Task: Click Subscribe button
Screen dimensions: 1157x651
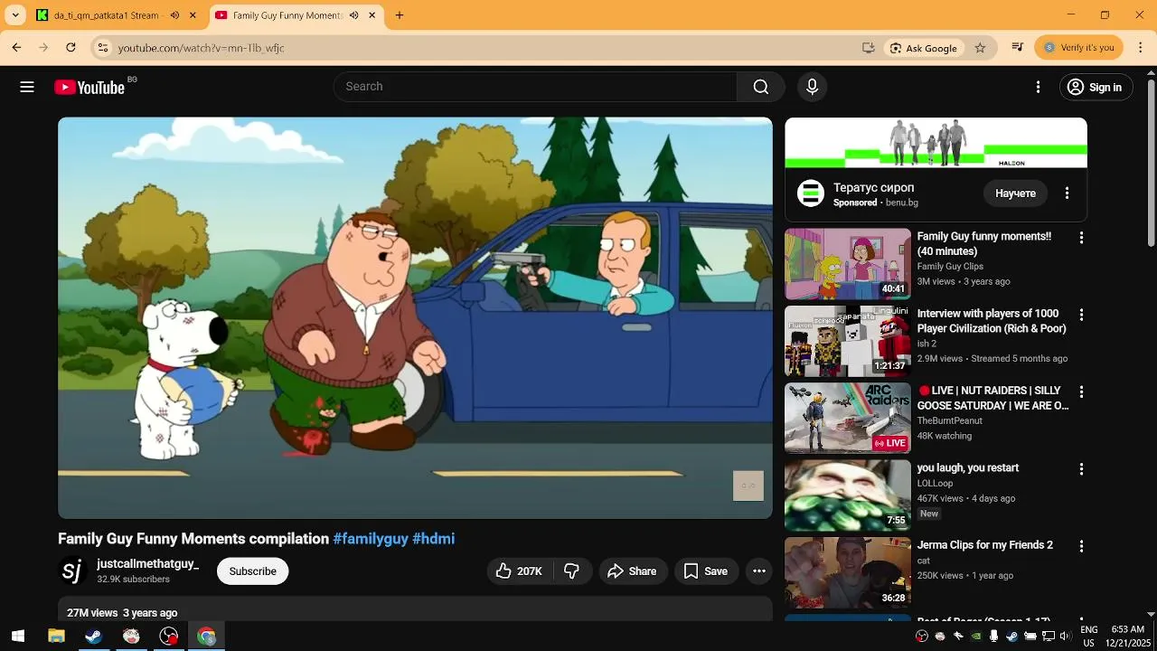Action: point(252,571)
